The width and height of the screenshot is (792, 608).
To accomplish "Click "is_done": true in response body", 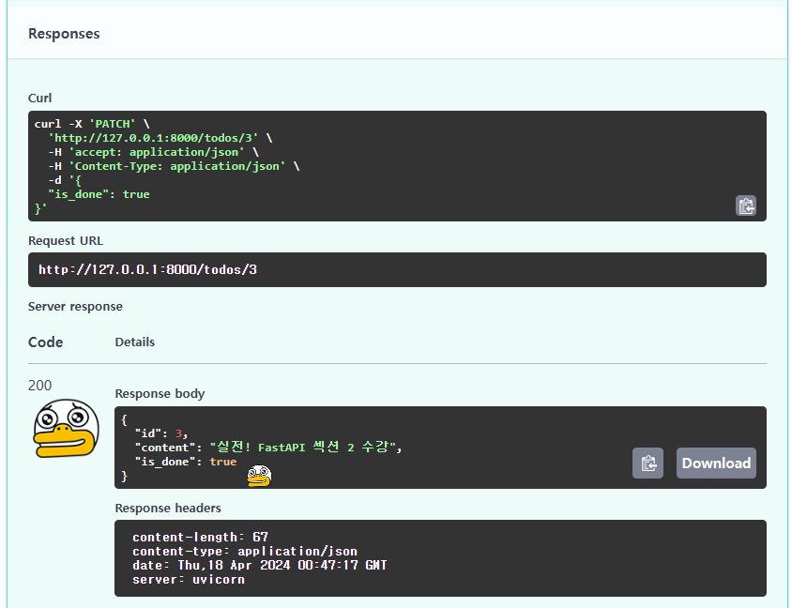I will point(186,462).
